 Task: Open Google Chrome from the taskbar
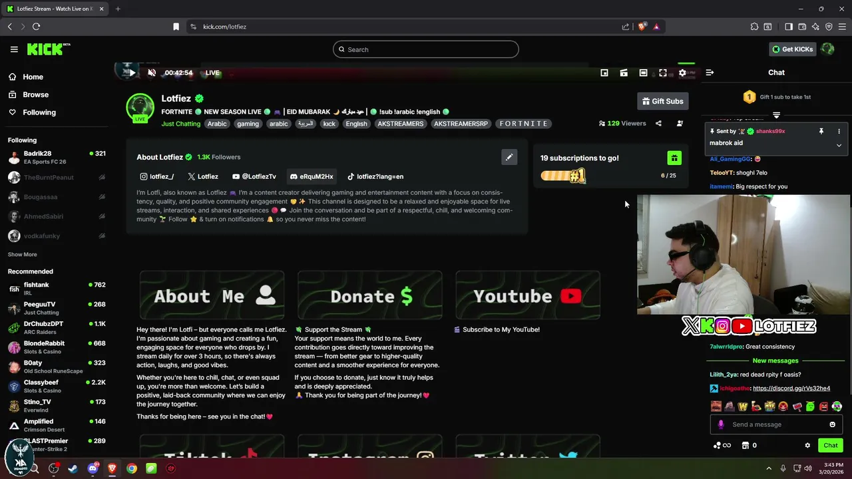point(132,468)
